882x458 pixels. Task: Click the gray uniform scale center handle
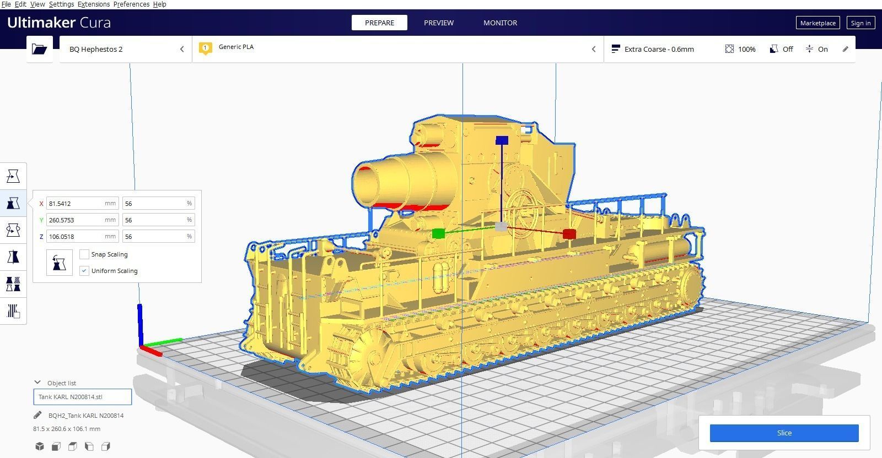click(x=501, y=226)
